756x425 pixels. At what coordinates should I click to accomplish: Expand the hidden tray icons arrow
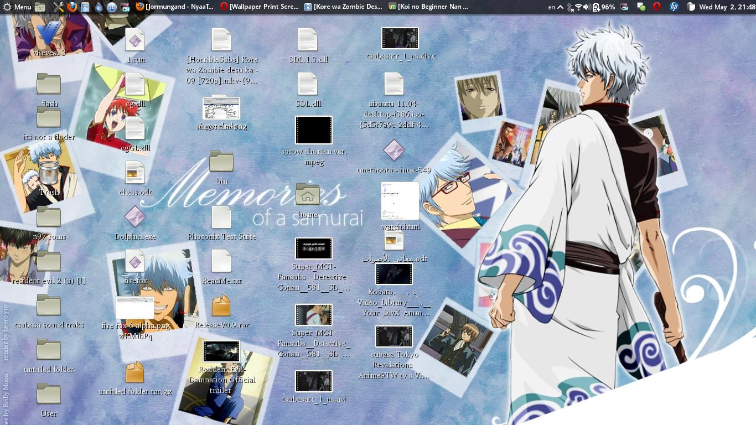pos(560,7)
